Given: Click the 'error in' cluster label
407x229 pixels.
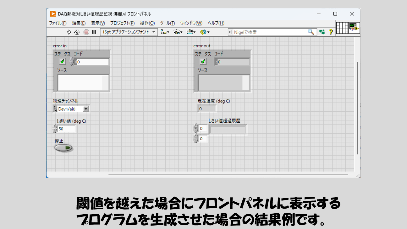Looking at the screenshot, I should (x=60, y=46).
